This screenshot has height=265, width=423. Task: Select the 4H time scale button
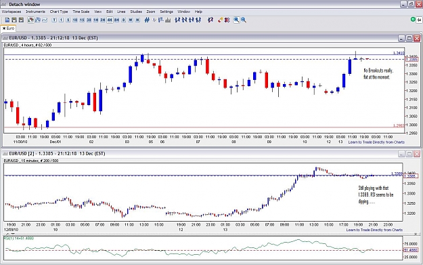point(110,20)
